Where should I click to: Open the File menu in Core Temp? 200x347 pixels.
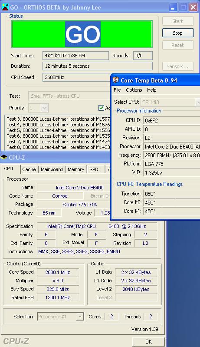[117, 90]
